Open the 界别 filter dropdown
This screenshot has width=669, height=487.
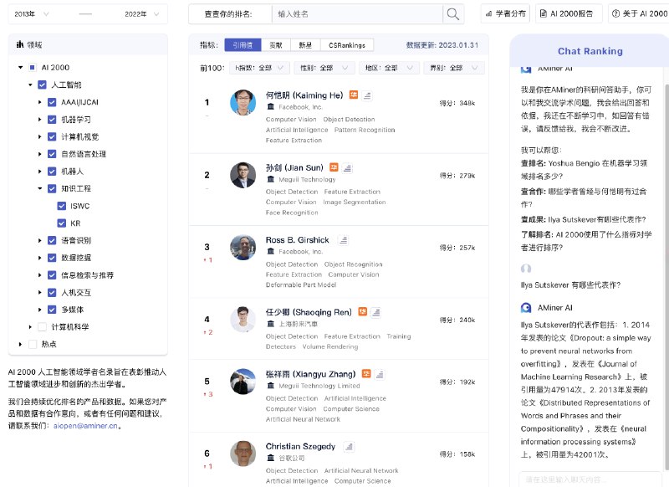click(454, 68)
